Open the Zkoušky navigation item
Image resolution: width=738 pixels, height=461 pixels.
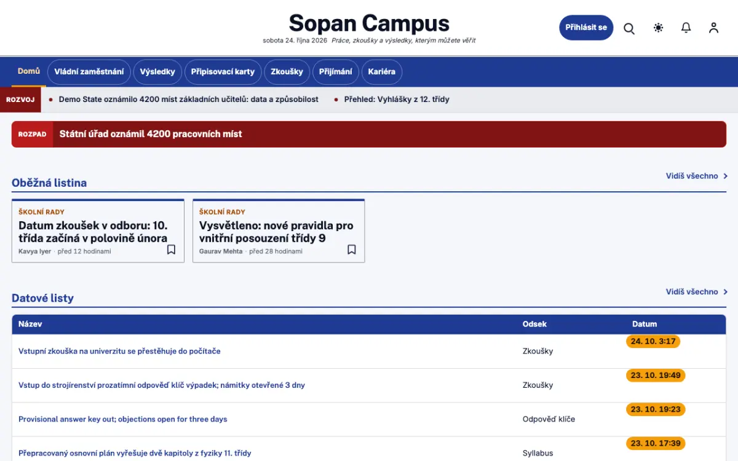click(287, 71)
